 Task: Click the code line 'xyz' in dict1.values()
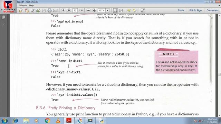point(74,95)
